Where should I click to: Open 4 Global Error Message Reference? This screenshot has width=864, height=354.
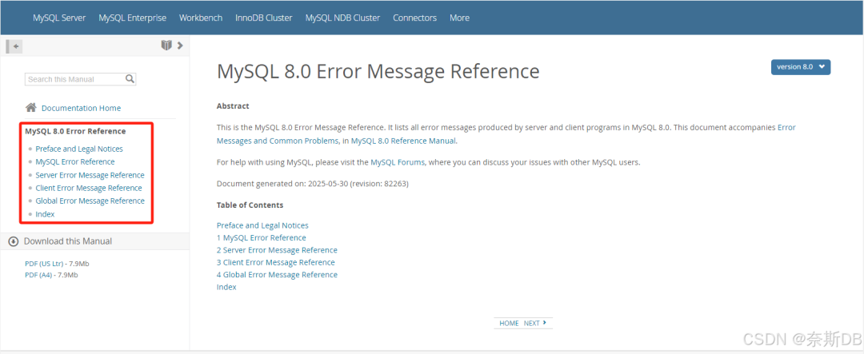(277, 275)
